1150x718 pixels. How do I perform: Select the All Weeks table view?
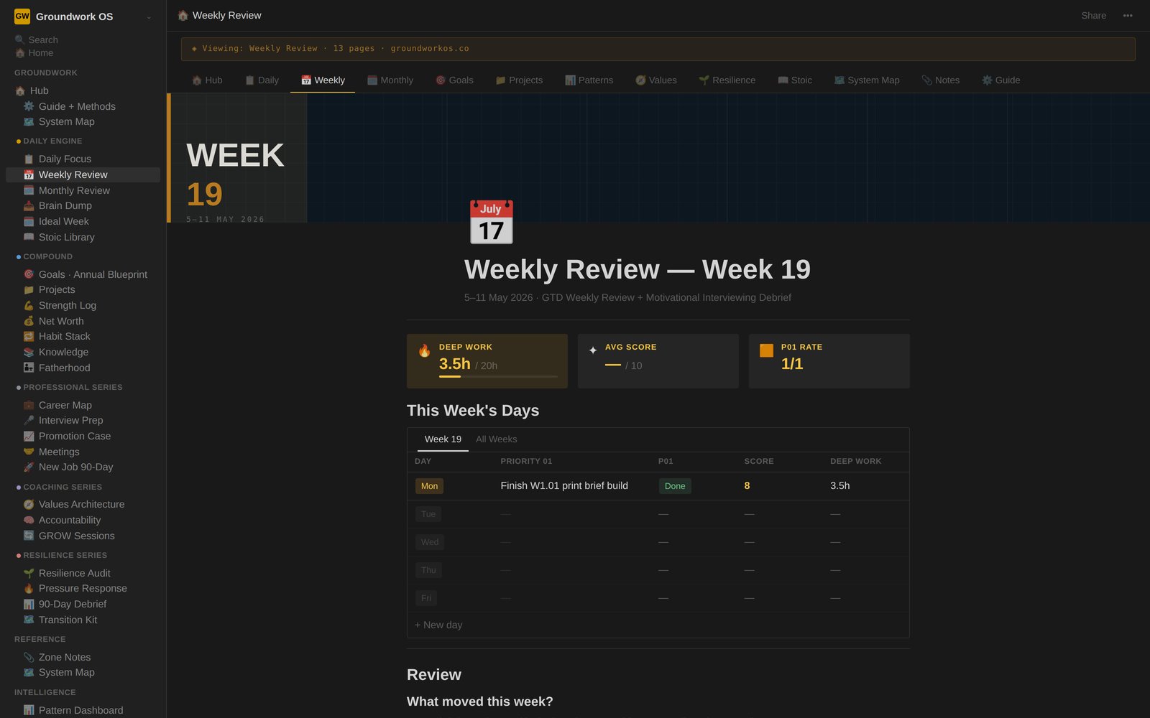[496, 439]
